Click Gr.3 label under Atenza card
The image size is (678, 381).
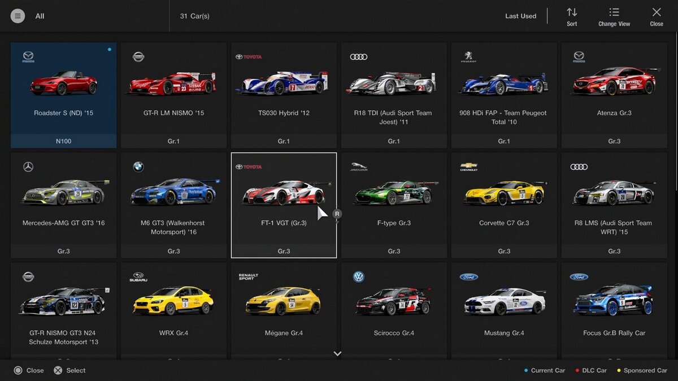point(614,141)
